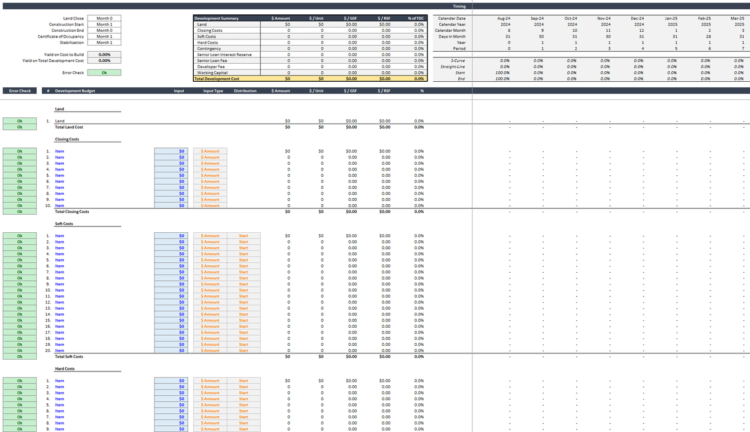Viewport: 750px width, 432px height.
Task: Click Hard Costs item 7 input cell
Action: tap(170, 417)
